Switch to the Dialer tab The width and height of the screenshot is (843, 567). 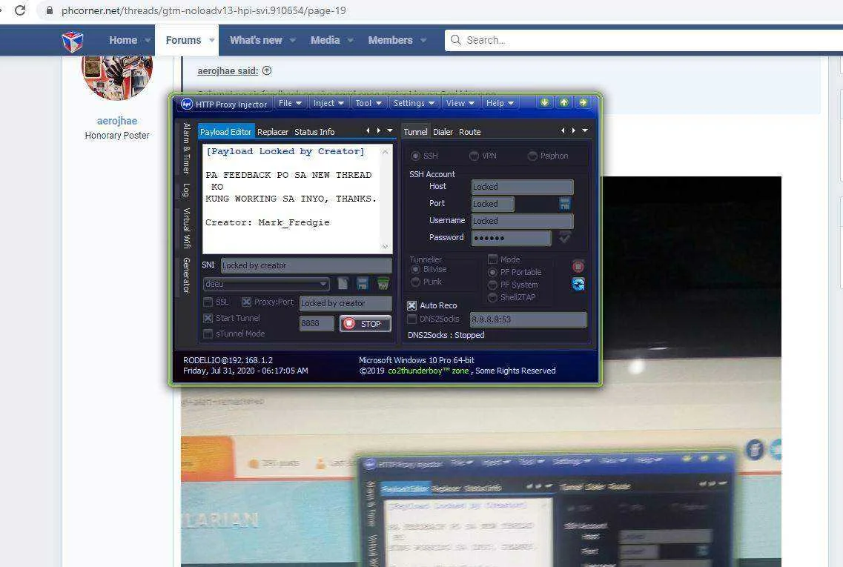coord(443,132)
